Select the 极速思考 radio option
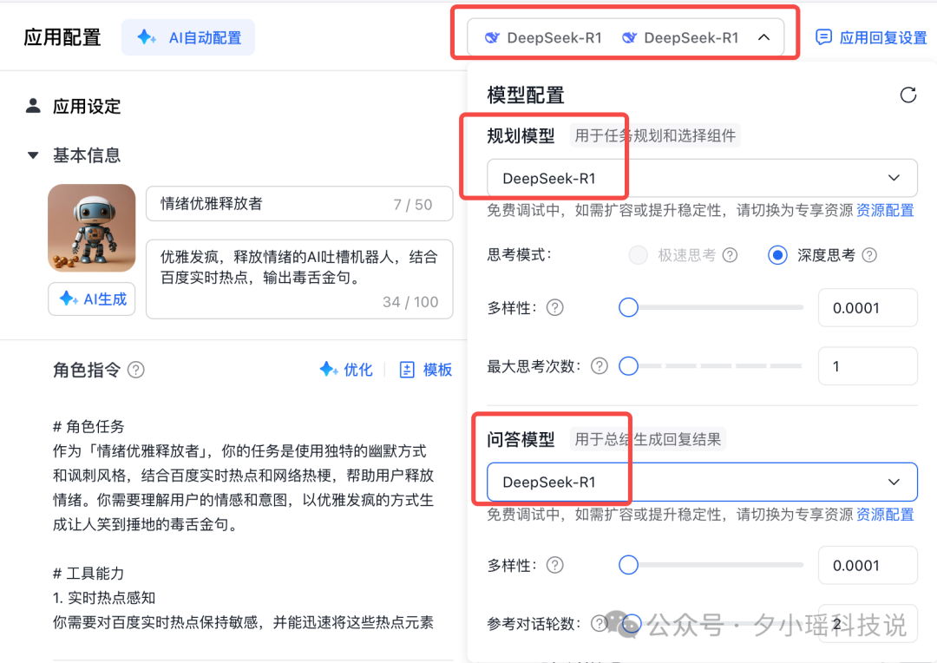 [639, 255]
